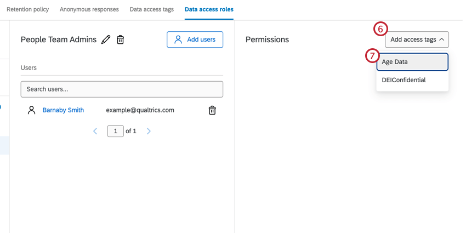The width and height of the screenshot is (466, 233).
Task: Click the page number box
Action: tap(115, 131)
